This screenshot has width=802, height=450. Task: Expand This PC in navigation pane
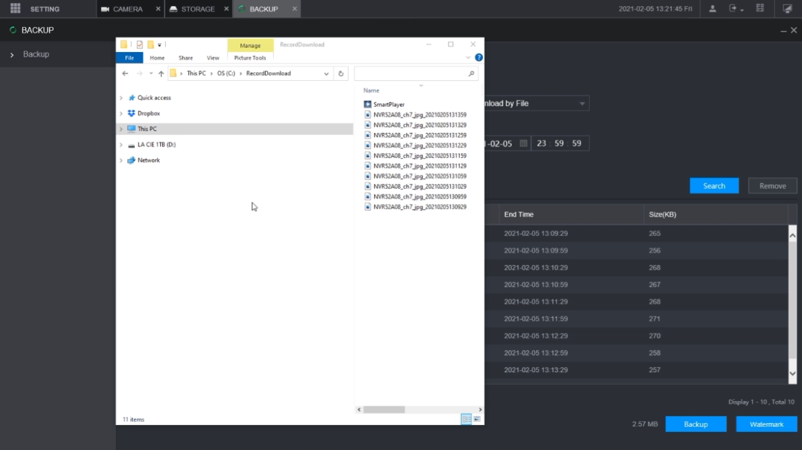(x=121, y=129)
